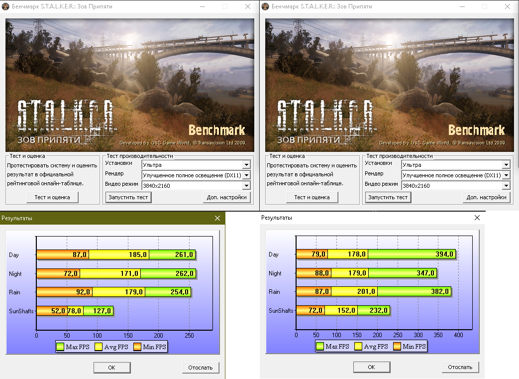Click Rain max value 382,0 in right chart
The height and width of the screenshot is (379, 519).
point(440,291)
